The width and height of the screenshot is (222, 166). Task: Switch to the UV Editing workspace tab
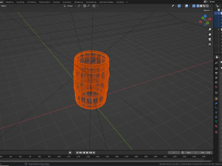pyautogui.click(x=31, y=2)
